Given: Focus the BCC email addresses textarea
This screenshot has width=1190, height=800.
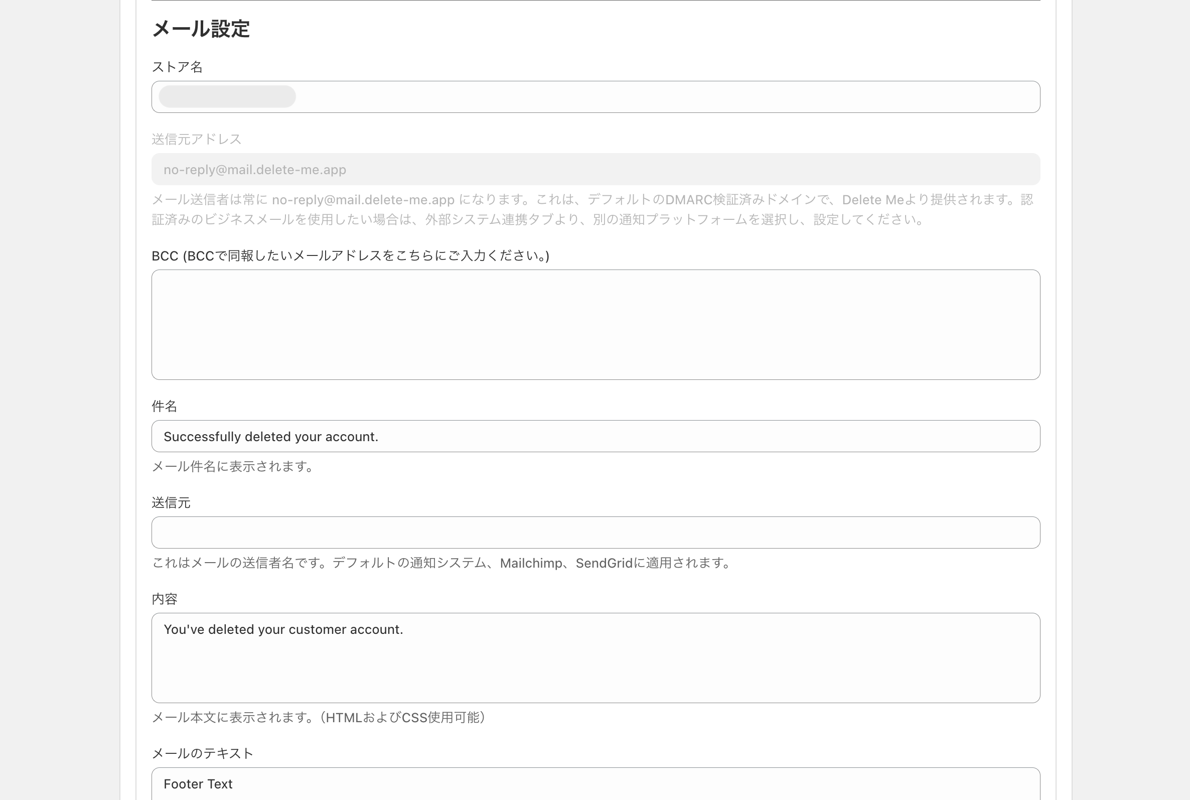Looking at the screenshot, I should (596, 325).
